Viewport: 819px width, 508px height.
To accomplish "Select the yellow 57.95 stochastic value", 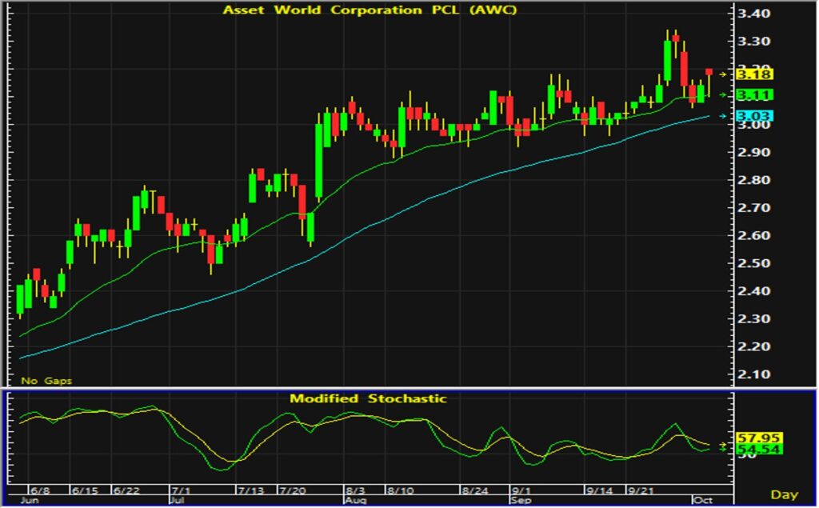I will [x=759, y=438].
